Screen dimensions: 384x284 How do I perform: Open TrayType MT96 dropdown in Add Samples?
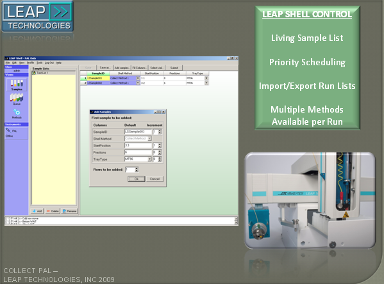(149, 159)
